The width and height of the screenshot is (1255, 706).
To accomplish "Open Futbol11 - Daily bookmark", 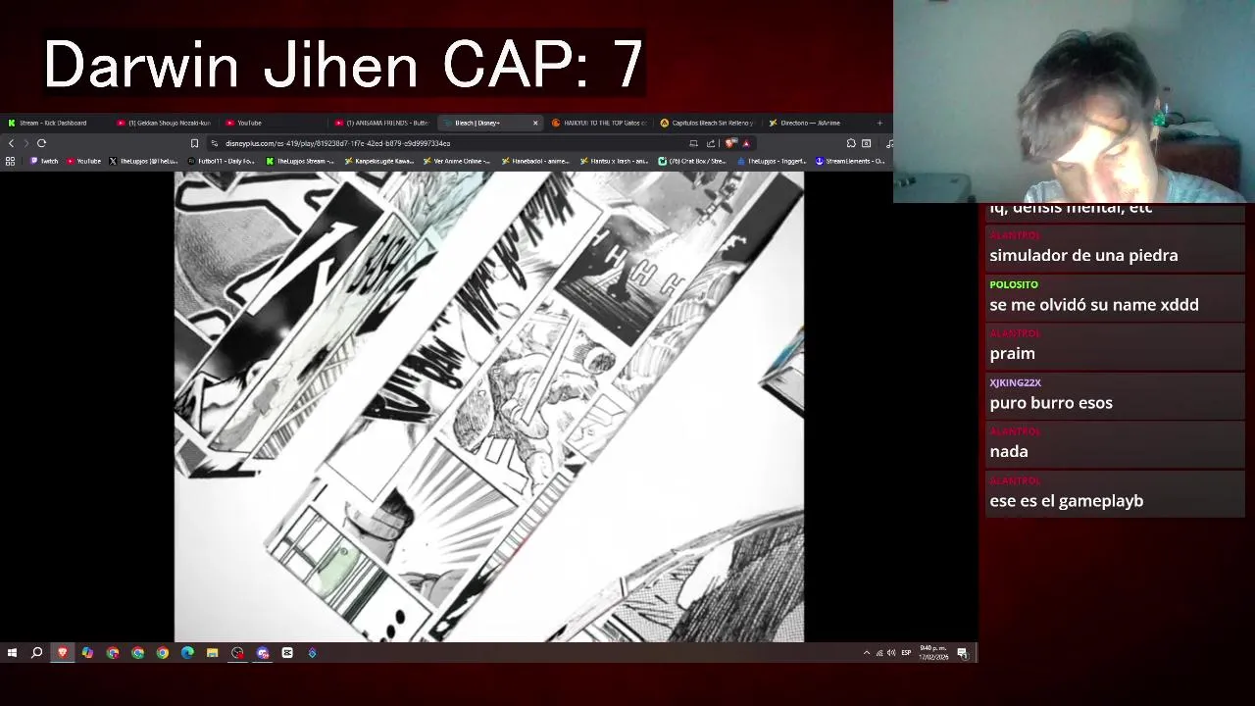I will coord(222,161).
